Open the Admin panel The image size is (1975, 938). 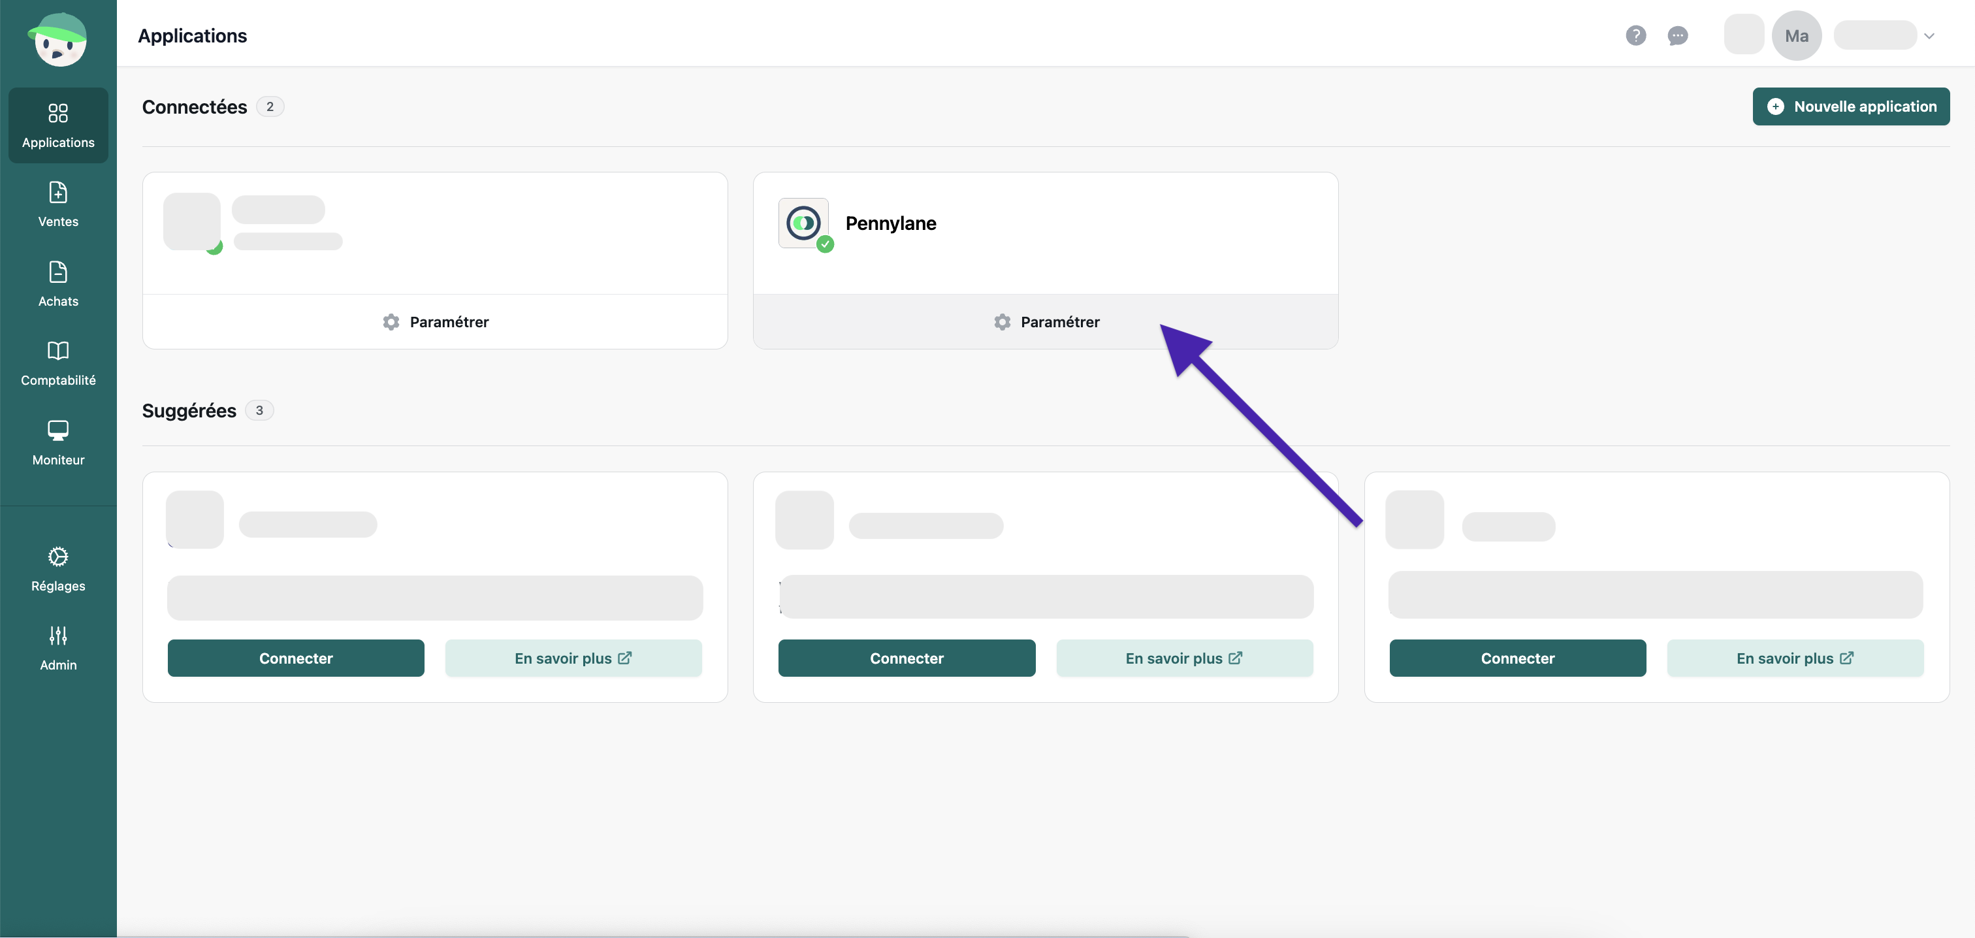tap(58, 648)
